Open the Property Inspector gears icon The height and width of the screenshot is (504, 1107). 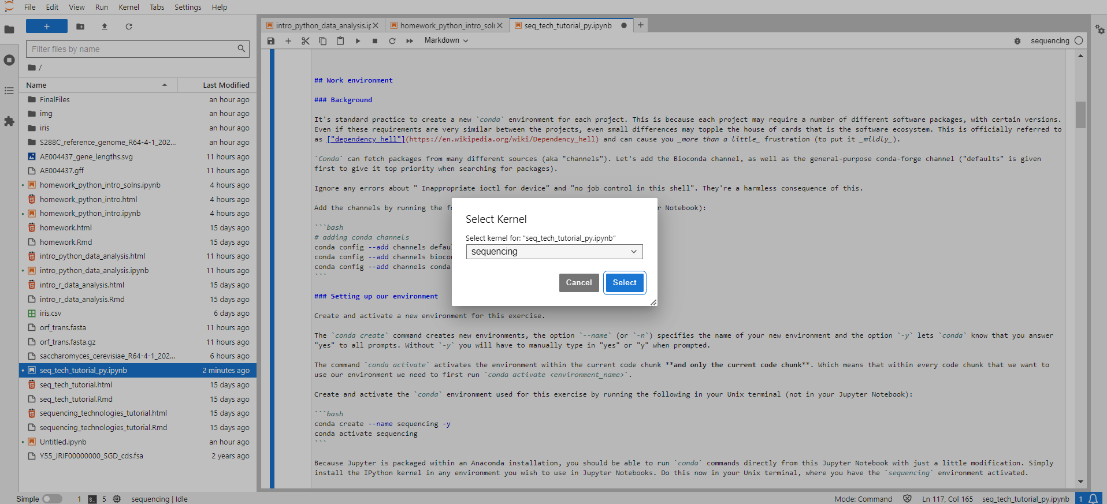pyautogui.click(x=1099, y=29)
